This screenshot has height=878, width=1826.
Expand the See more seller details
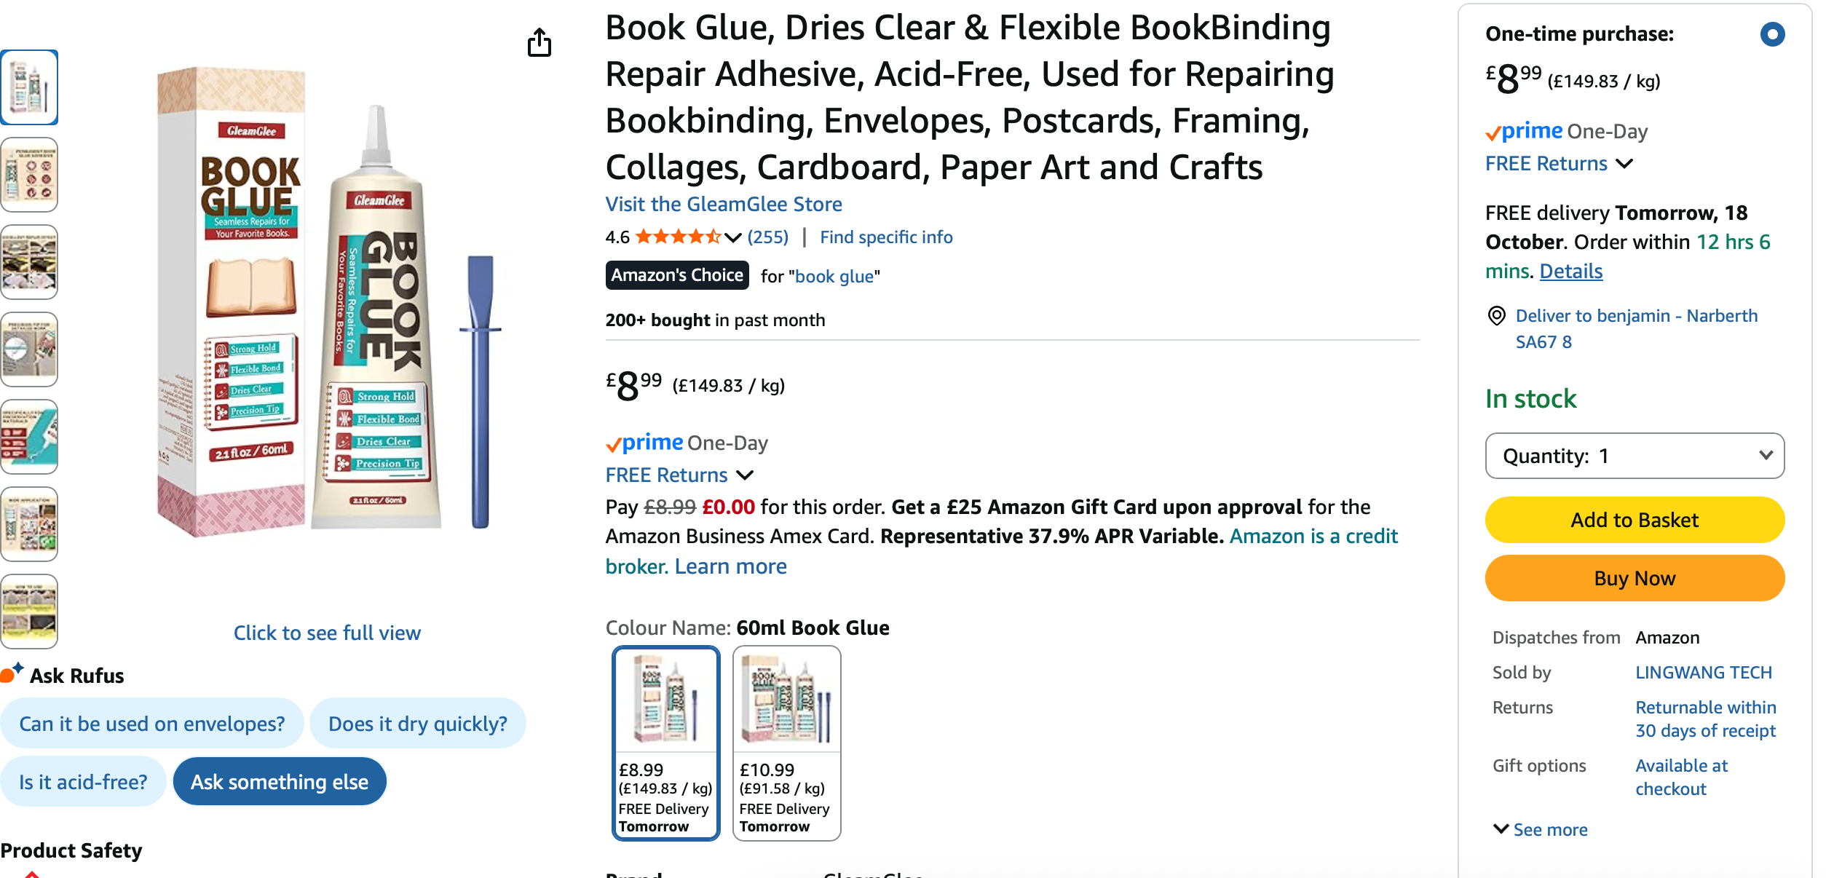[1541, 829]
